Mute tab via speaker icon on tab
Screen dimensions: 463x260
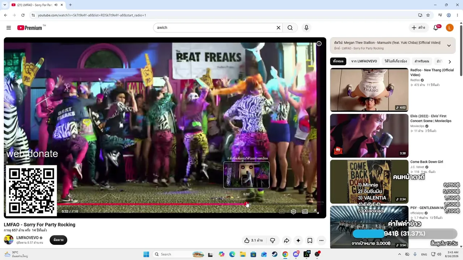click(x=56, y=5)
